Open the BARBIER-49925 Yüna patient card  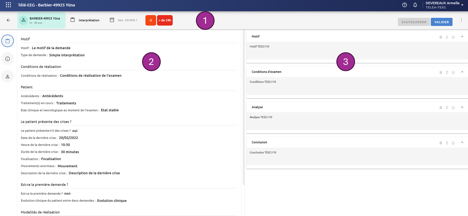point(41,20)
